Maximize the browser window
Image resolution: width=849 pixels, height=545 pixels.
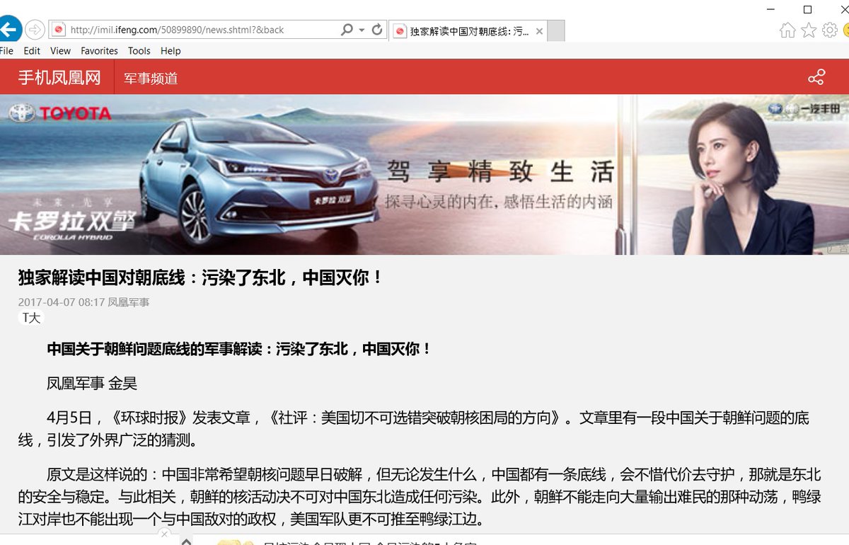coord(808,9)
